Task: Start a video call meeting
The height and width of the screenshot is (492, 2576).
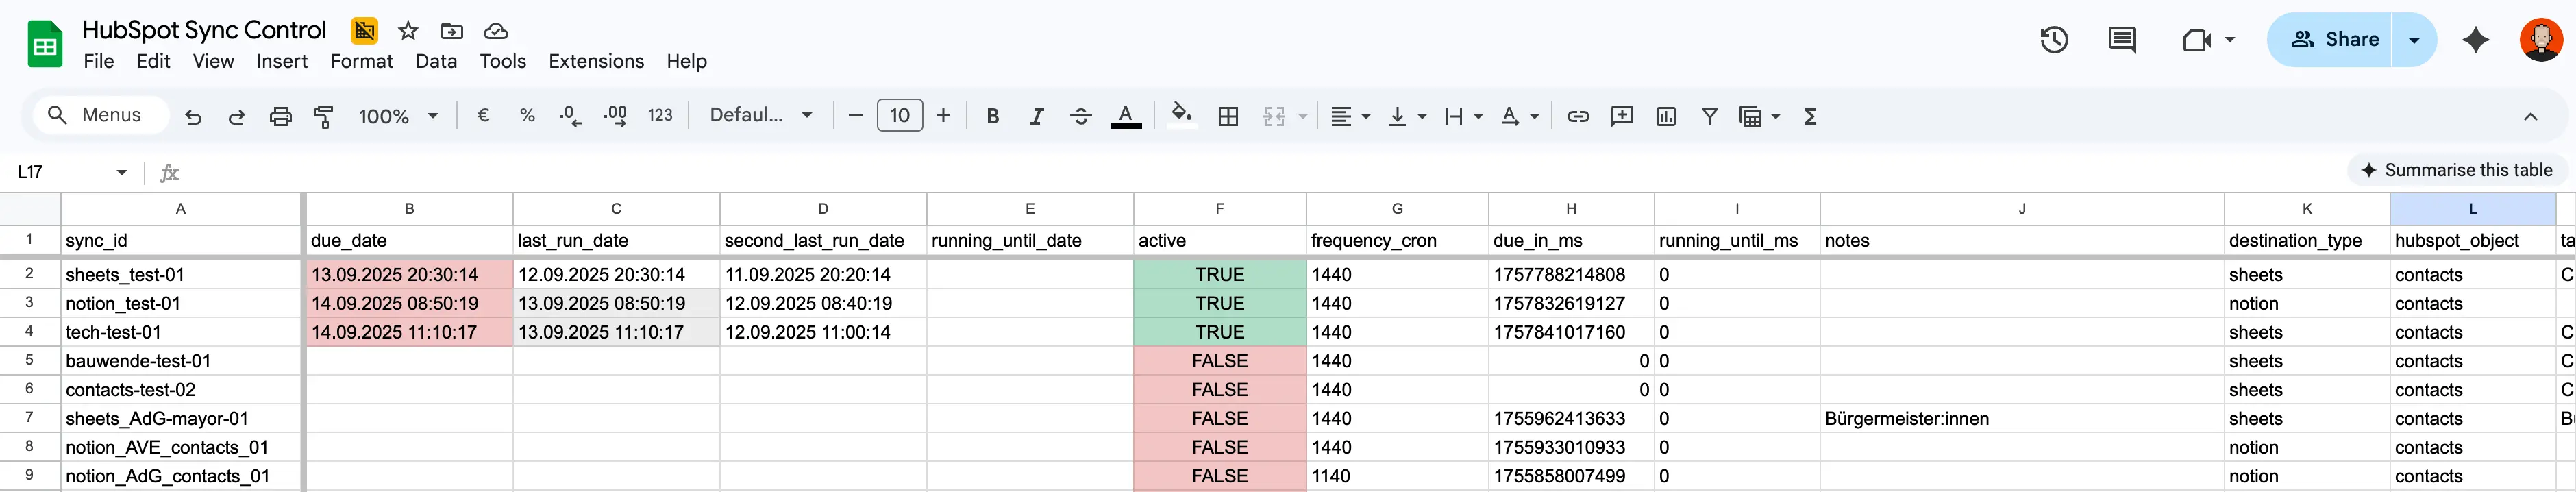Action: (2198, 40)
